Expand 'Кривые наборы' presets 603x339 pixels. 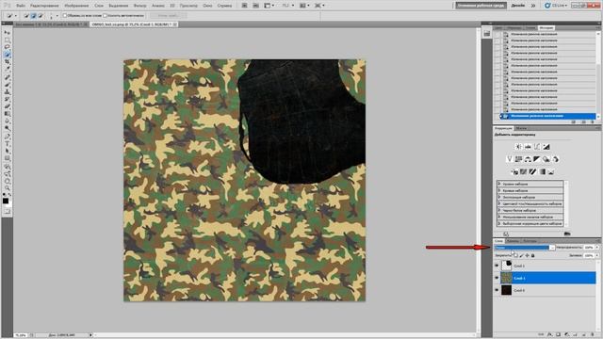[499, 190]
